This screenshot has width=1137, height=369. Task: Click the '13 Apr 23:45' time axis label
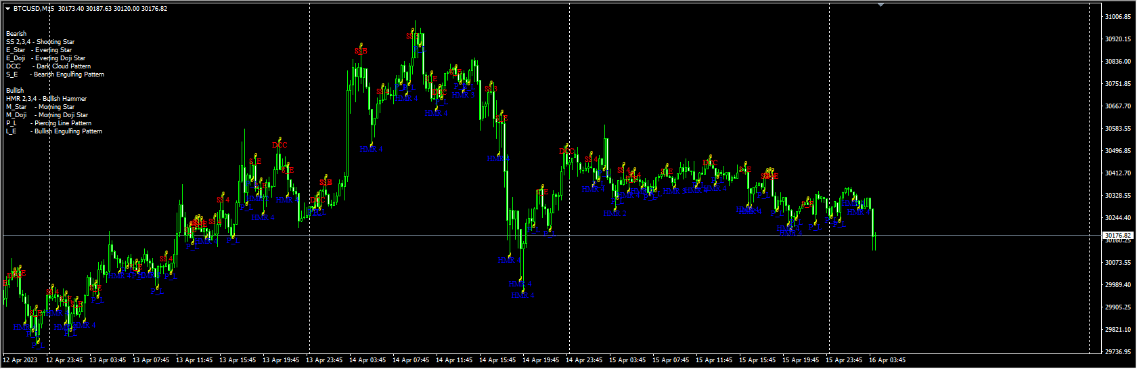pos(324,360)
